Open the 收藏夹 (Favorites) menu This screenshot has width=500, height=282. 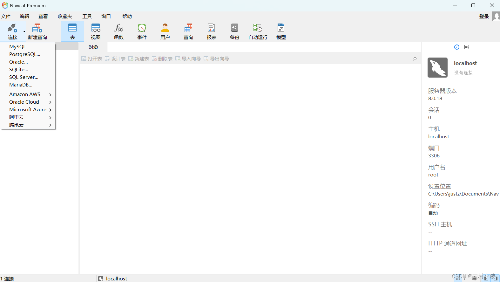65,16
